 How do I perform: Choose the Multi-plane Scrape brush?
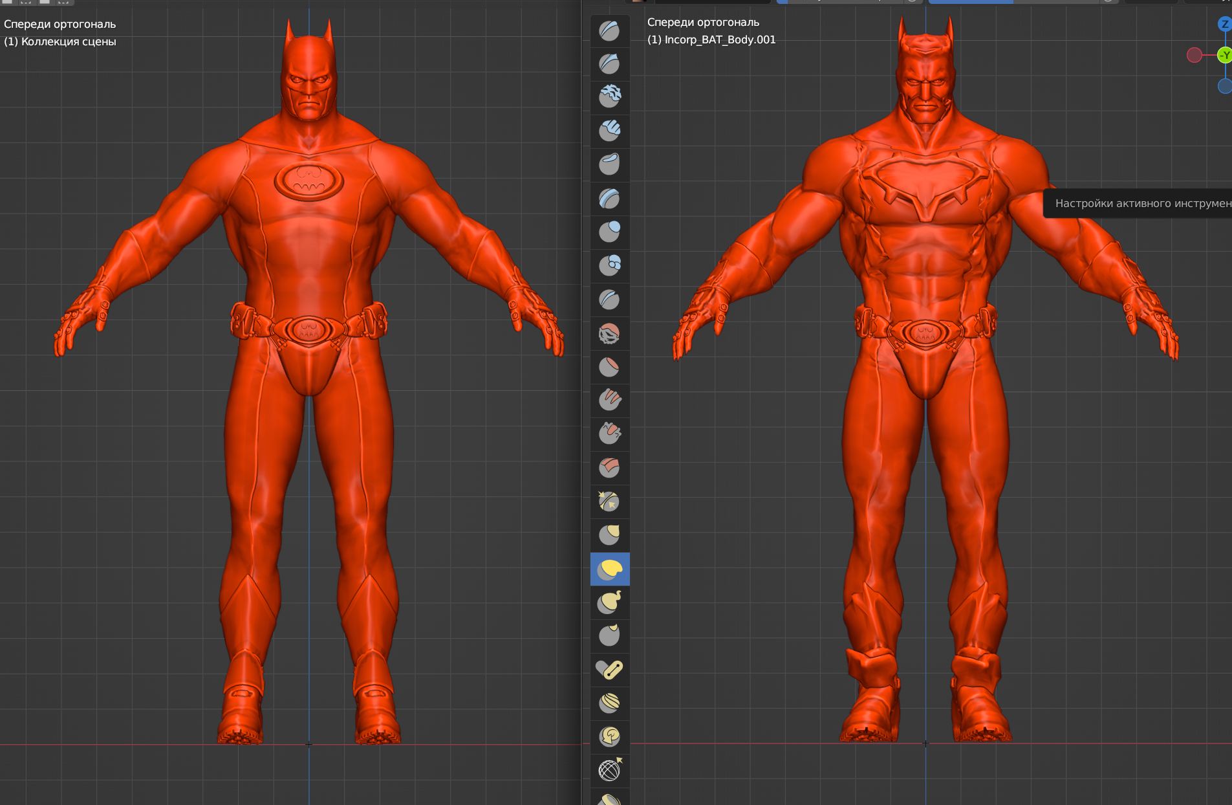coord(610,468)
